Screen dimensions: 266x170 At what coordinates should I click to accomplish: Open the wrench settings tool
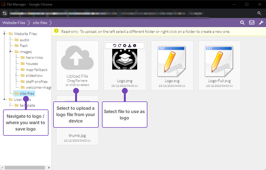click(261, 23)
